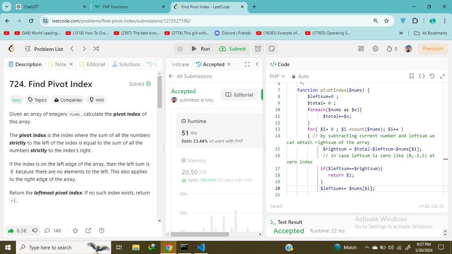
Task: Open the Chrome extensions puzzle icon
Action: [415, 21]
